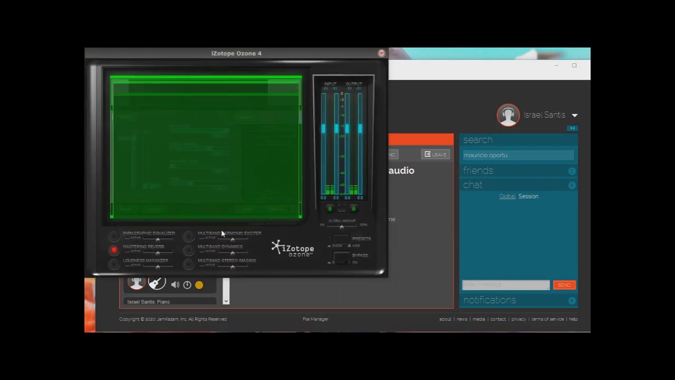This screenshot has width=675, height=380.
Task: Click the Loudness Maximizer amount slider
Action: (x=158, y=266)
